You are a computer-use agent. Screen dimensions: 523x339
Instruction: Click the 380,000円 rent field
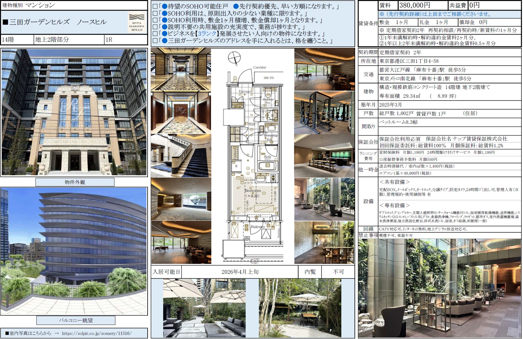[x=415, y=5]
